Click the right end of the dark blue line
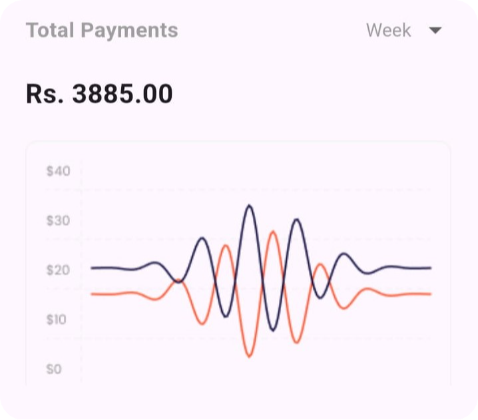 429,268
